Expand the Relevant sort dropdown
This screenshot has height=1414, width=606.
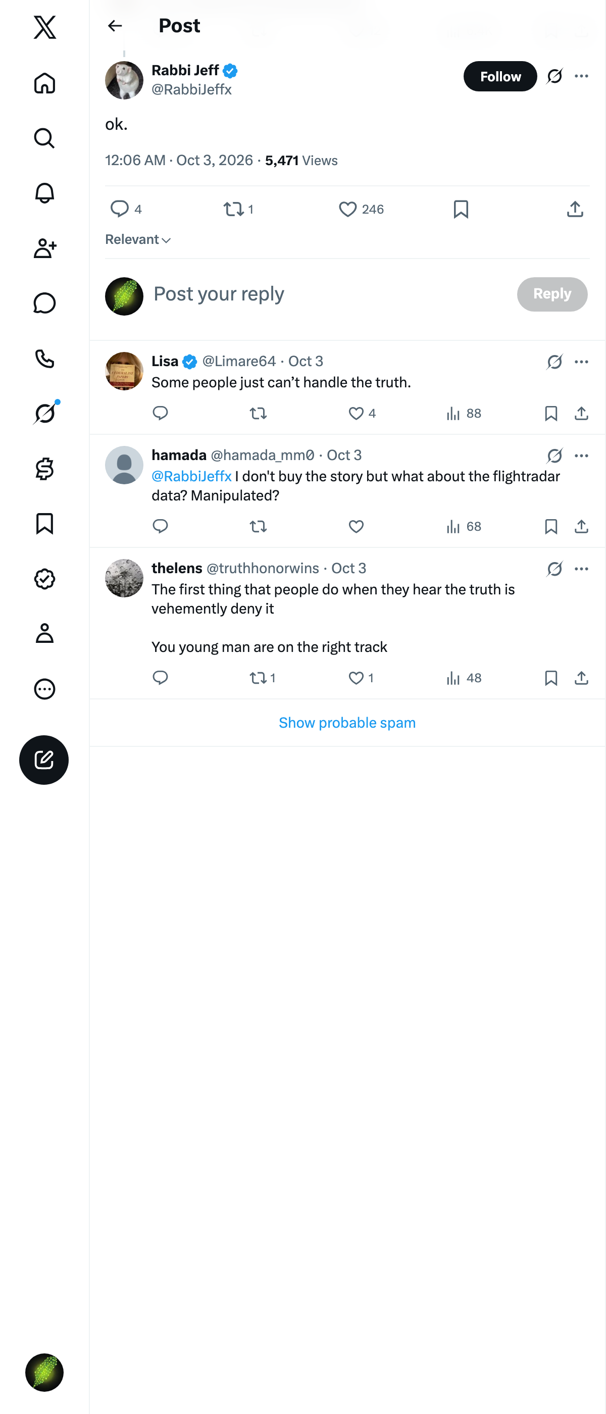pos(138,240)
